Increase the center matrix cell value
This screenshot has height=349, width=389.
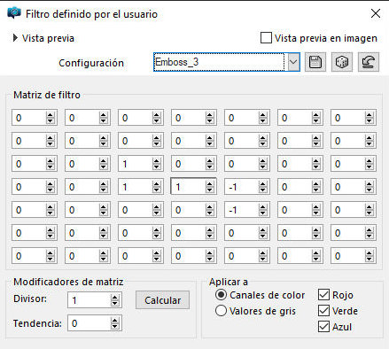210,184
